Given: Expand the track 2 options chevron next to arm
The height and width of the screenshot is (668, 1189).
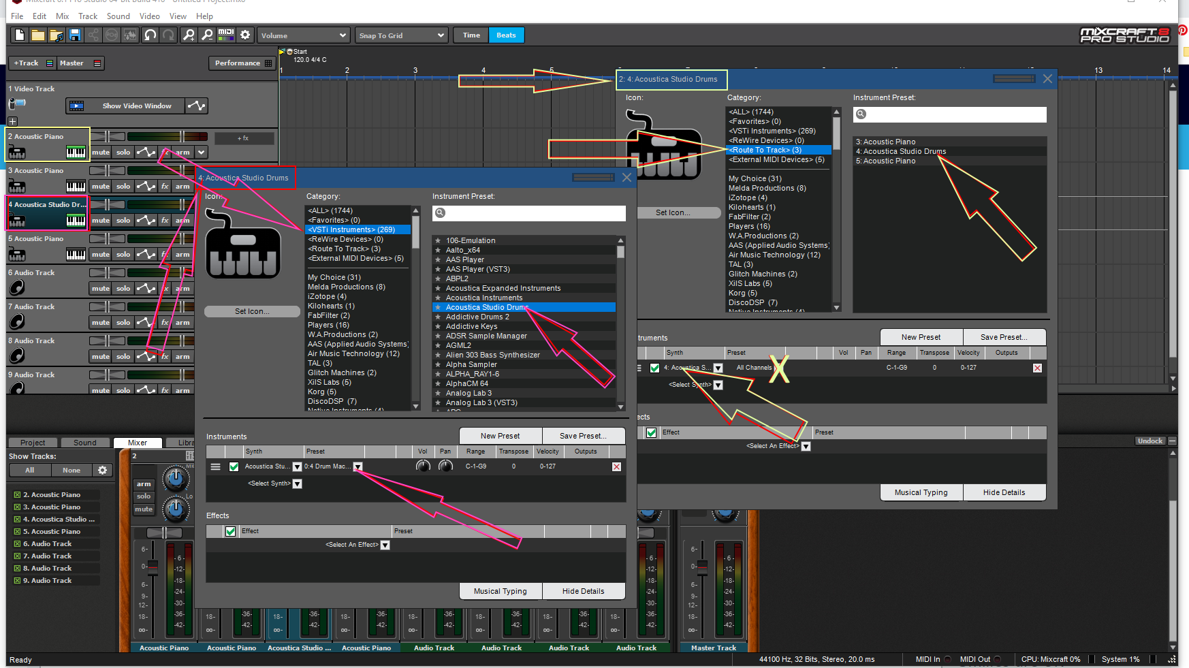Looking at the screenshot, I should click(x=201, y=152).
